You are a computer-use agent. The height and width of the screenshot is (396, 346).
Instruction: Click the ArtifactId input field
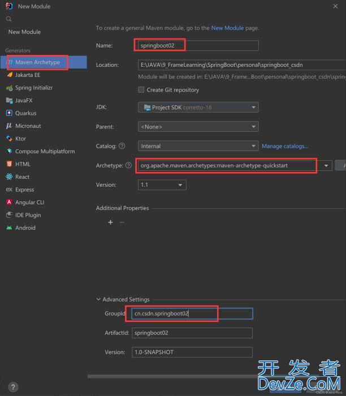[192, 333]
